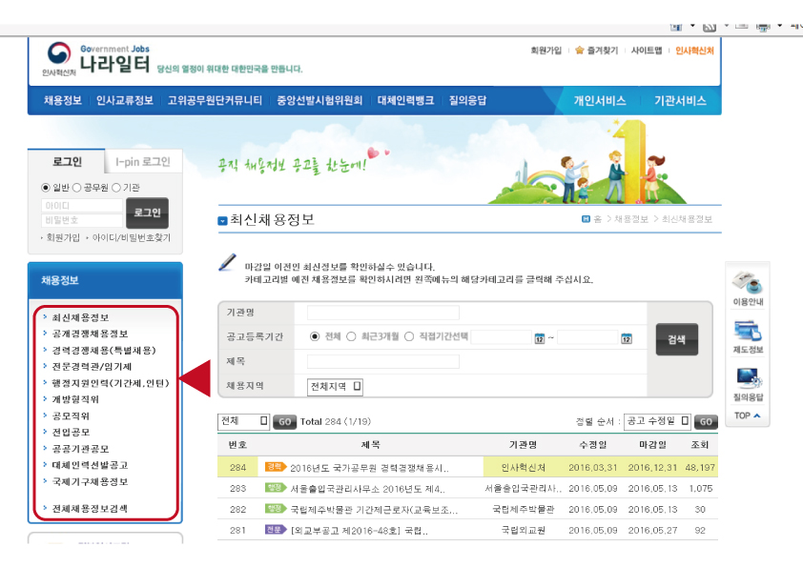The image size is (803, 567).
Task: Open the 전체지역 region dropdown
Action: 335,386
